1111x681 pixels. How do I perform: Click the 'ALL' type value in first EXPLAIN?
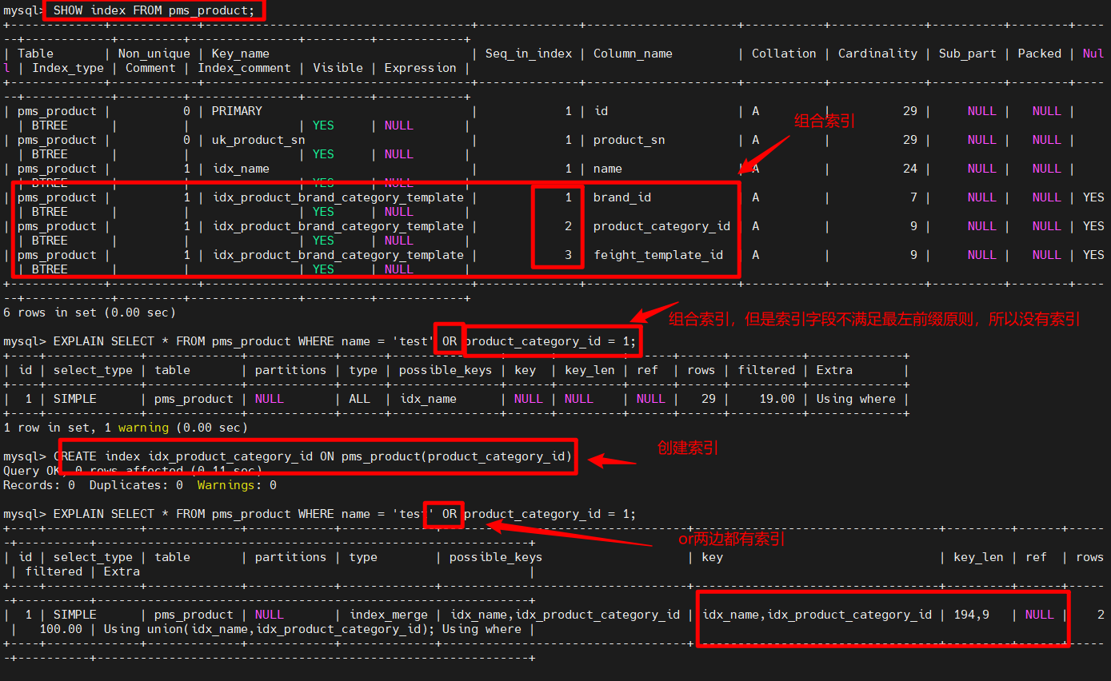coord(360,399)
